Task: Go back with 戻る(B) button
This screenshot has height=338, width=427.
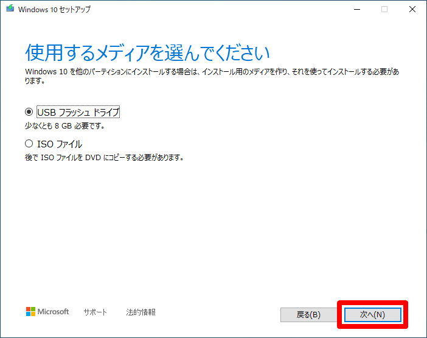Action: click(308, 315)
